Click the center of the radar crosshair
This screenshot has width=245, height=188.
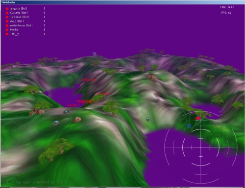tap(200, 147)
